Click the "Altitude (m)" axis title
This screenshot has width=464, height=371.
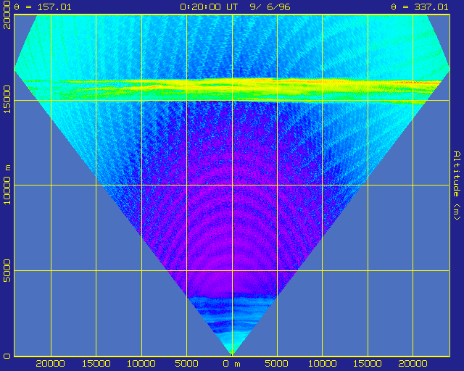457,185
